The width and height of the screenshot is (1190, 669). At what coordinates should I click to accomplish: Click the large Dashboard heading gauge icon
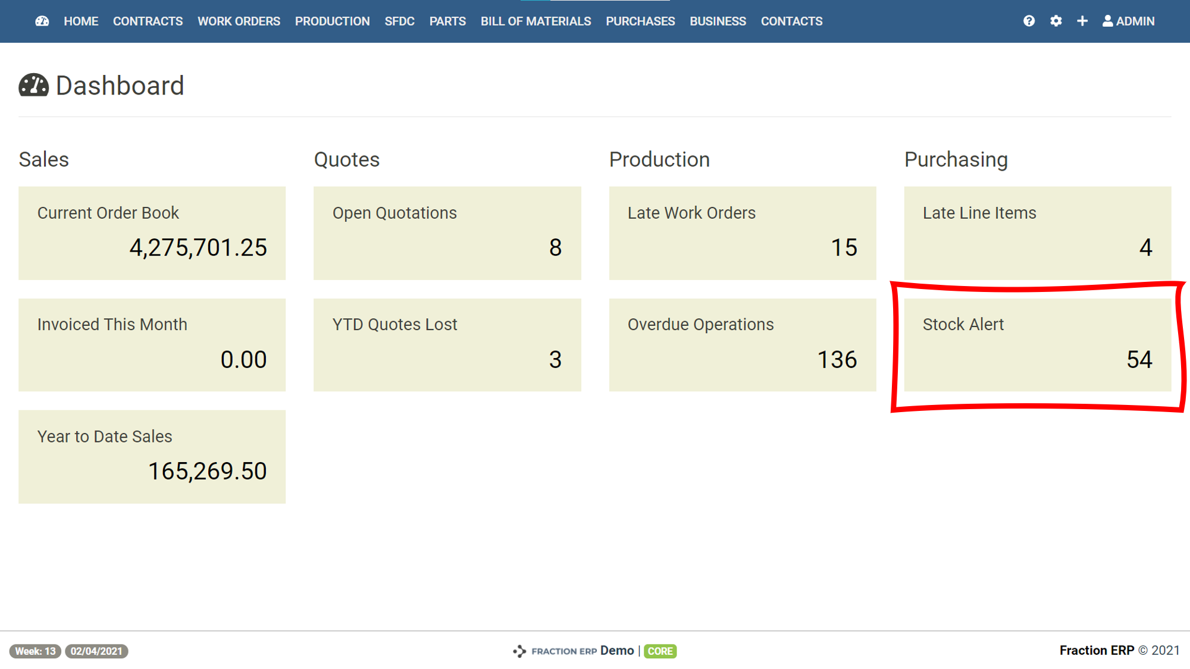pos(33,85)
